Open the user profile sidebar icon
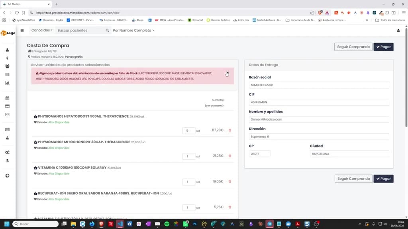408x229 pixels. (7, 50)
